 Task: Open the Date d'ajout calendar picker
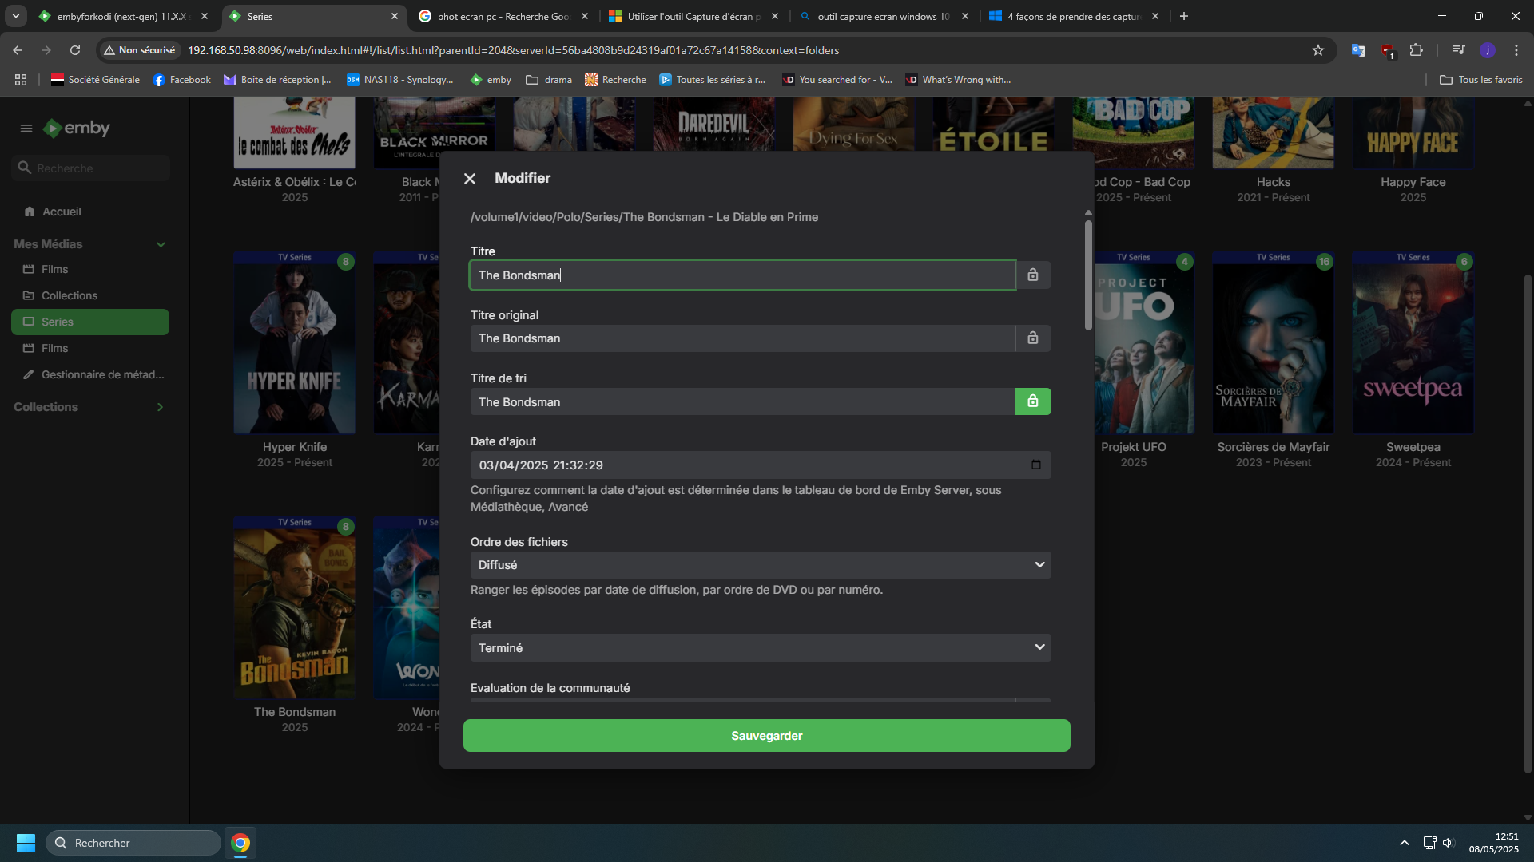click(x=1036, y=465)
